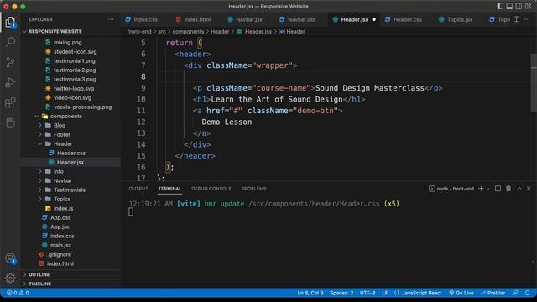Open the Manage settings gear
The image size is (537, 302).
coord(10,278)
